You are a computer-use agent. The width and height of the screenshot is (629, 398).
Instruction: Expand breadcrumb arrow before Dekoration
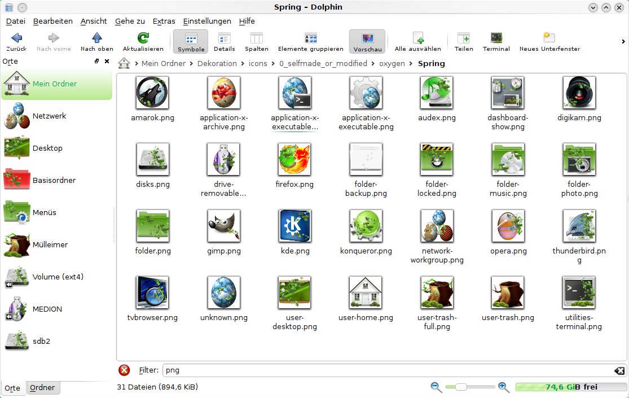click(x=191, y=63)
